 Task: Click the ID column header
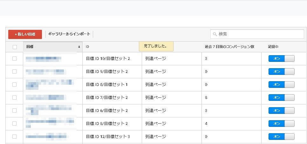(x=87, y=47)
